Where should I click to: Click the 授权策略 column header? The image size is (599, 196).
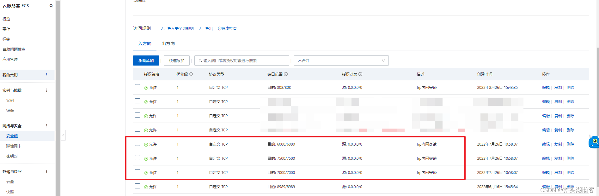[152, 74]
